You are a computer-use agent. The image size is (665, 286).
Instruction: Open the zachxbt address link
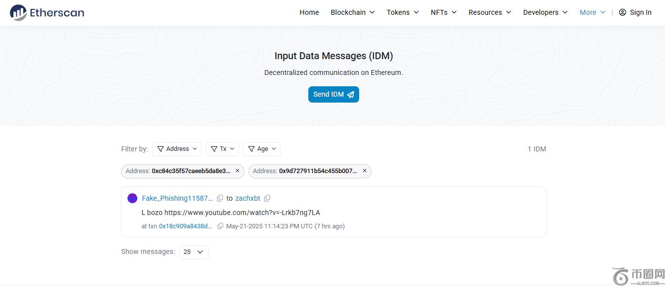pyautogui.click(x=248, y=198)
